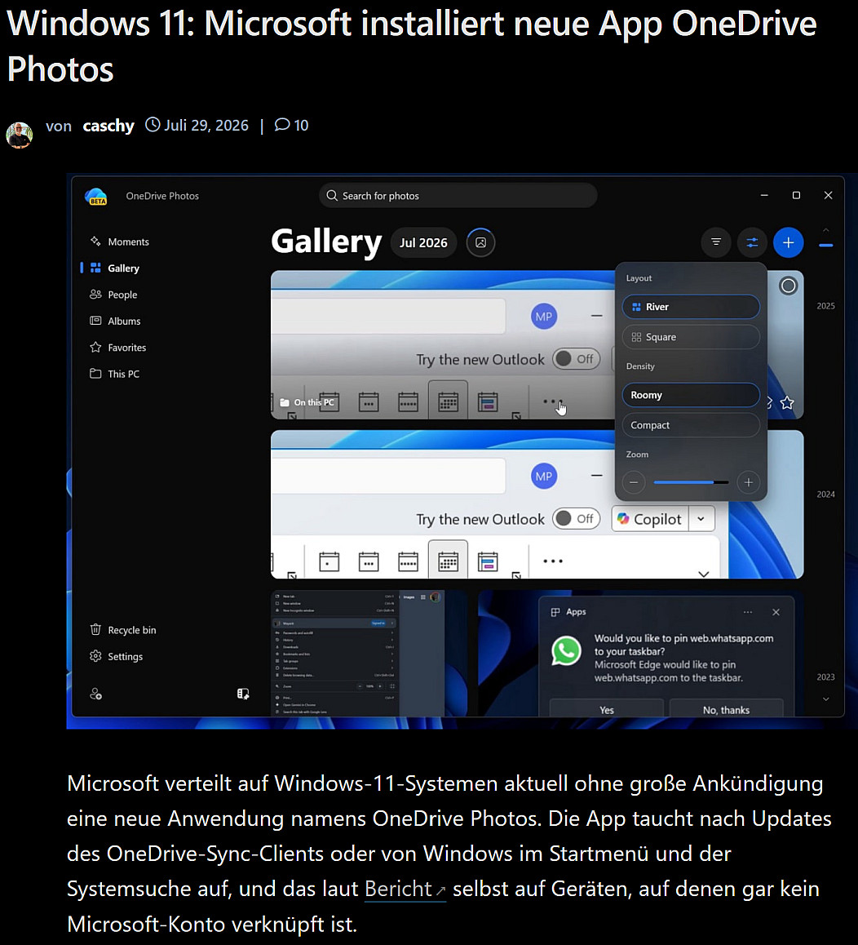Open Favorites in the sidebar
Screen dimensions: 858x945
tap(118, 348)
